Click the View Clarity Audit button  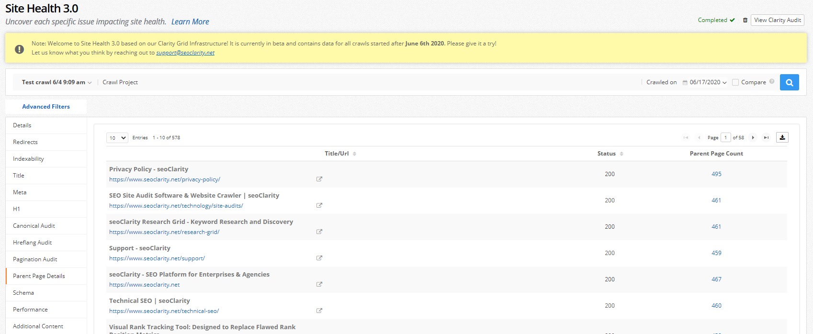tap(777, 20)
